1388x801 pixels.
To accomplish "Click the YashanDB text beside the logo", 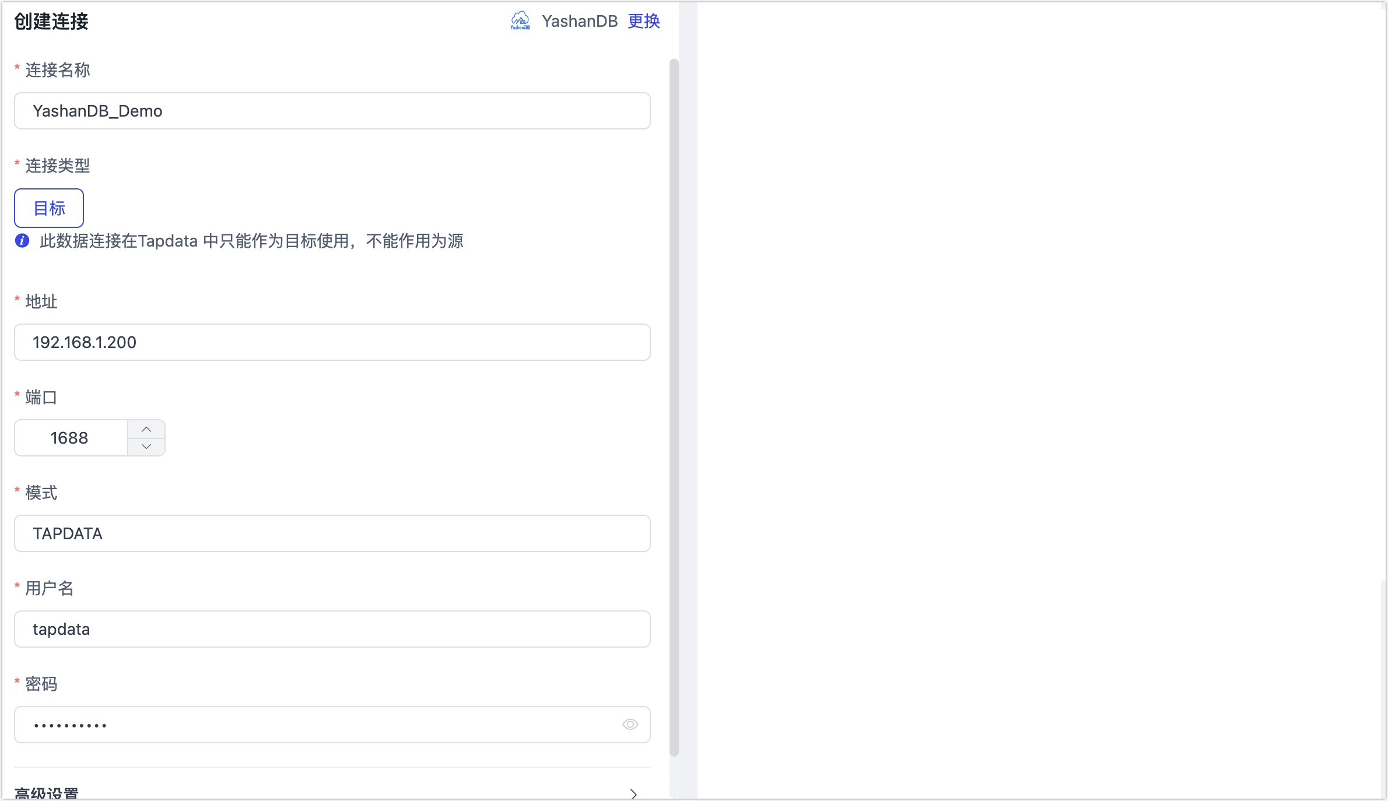I will [x=580, y=22].
